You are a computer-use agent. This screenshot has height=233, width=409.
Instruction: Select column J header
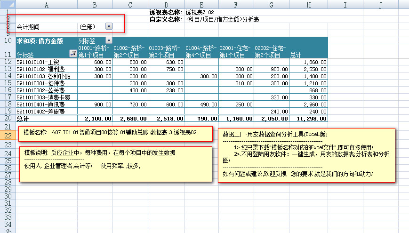[379, 4]
